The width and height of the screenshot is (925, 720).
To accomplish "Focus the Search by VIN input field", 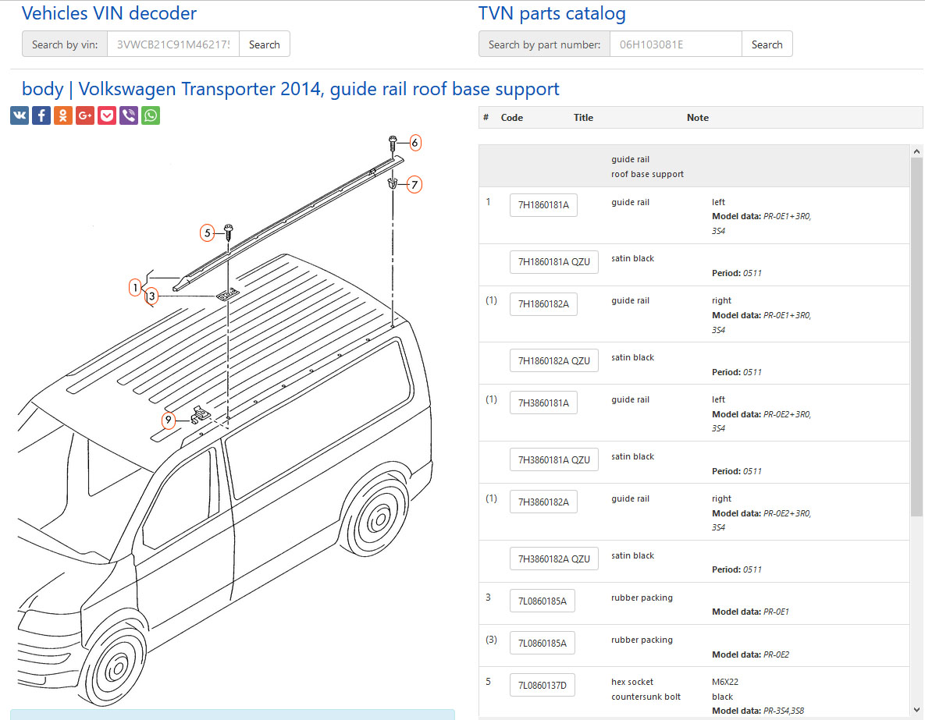I will click(173, 44).
